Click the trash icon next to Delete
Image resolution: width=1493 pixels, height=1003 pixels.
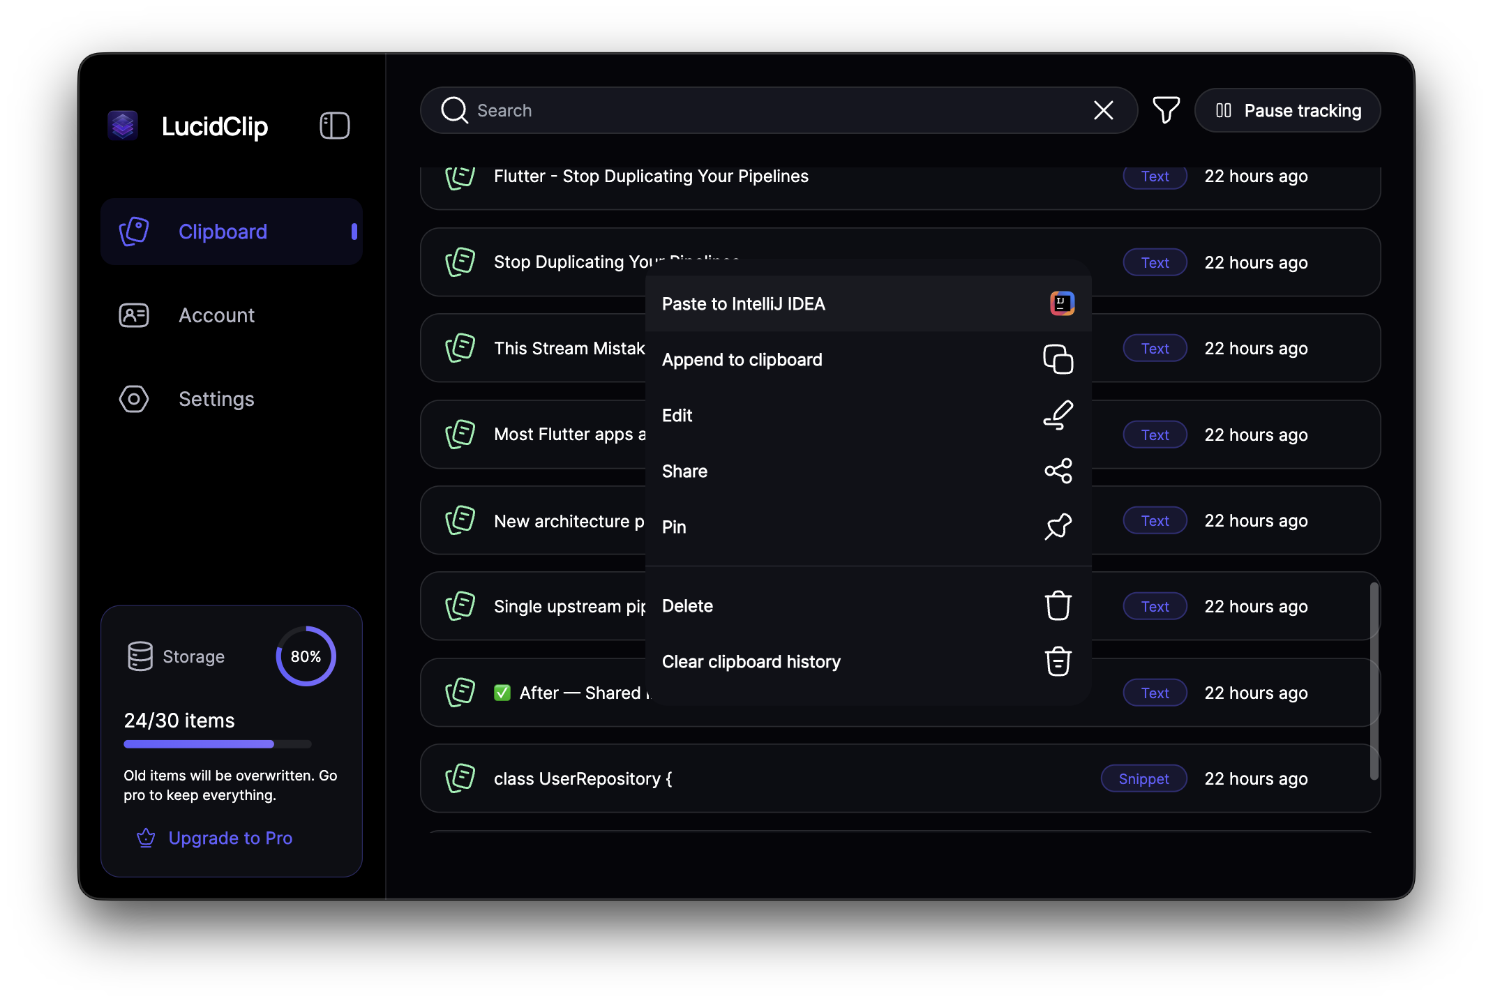[1058, 605]
